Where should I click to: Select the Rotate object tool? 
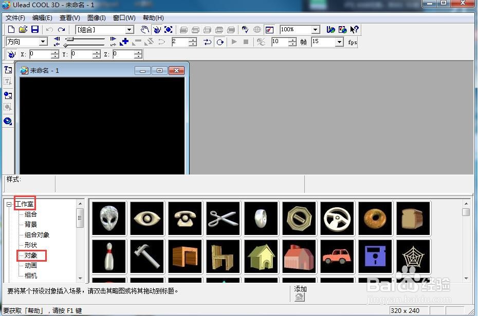point(157,30)
